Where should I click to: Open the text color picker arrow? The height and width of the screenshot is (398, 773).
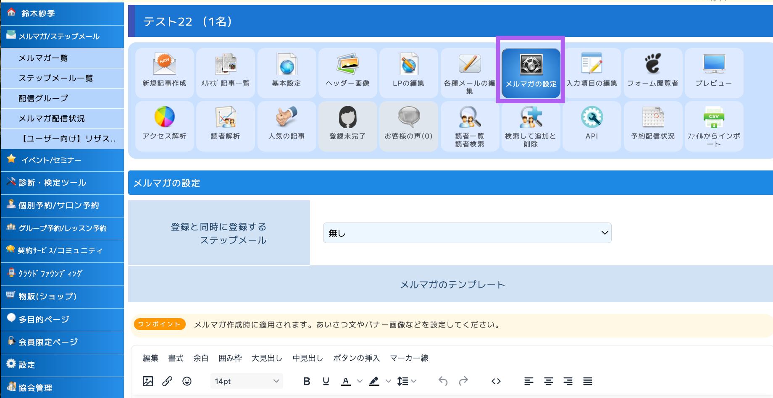(x=360, y=381)
